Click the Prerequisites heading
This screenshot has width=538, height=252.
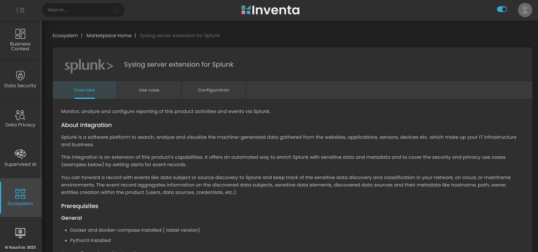pyautogui.click(x=80, y=206)
